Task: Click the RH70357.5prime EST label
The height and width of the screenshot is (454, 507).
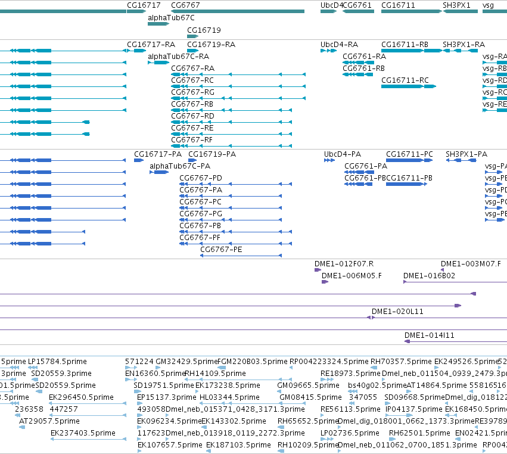Action: pyautogui.click(x=401, y=362)
